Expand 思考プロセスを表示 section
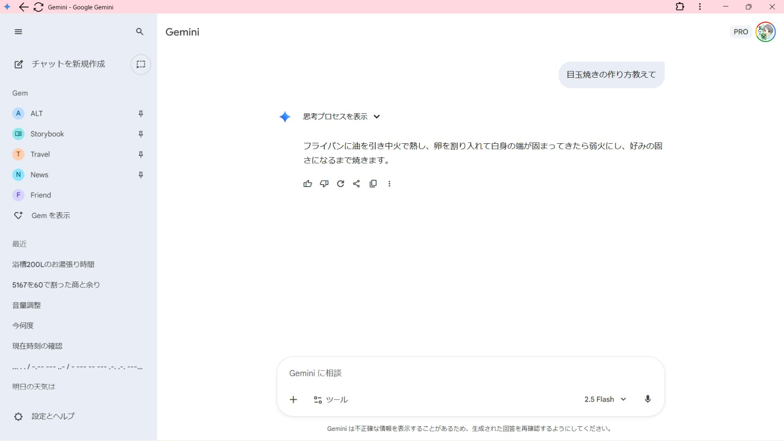 (x=341, y=117)
